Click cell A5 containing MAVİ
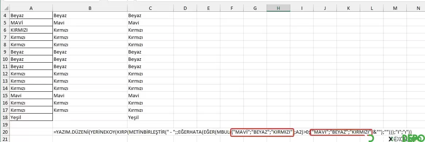Image resolution: width=425 pixels, height=142 pixels. 31,23
